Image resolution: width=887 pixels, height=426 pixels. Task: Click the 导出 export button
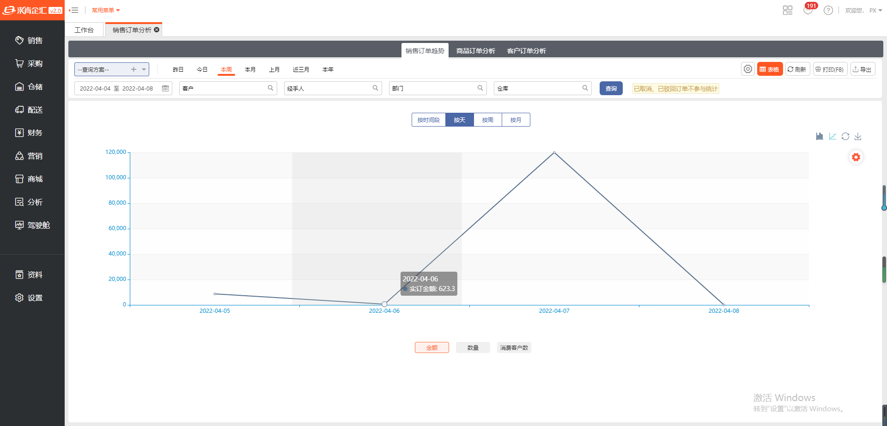[863, 69]
